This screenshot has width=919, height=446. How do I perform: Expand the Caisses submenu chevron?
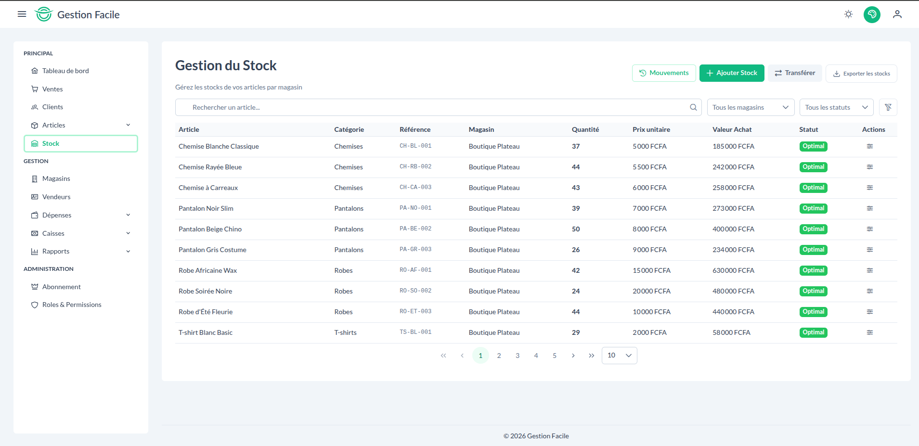(x=128, y=233)
